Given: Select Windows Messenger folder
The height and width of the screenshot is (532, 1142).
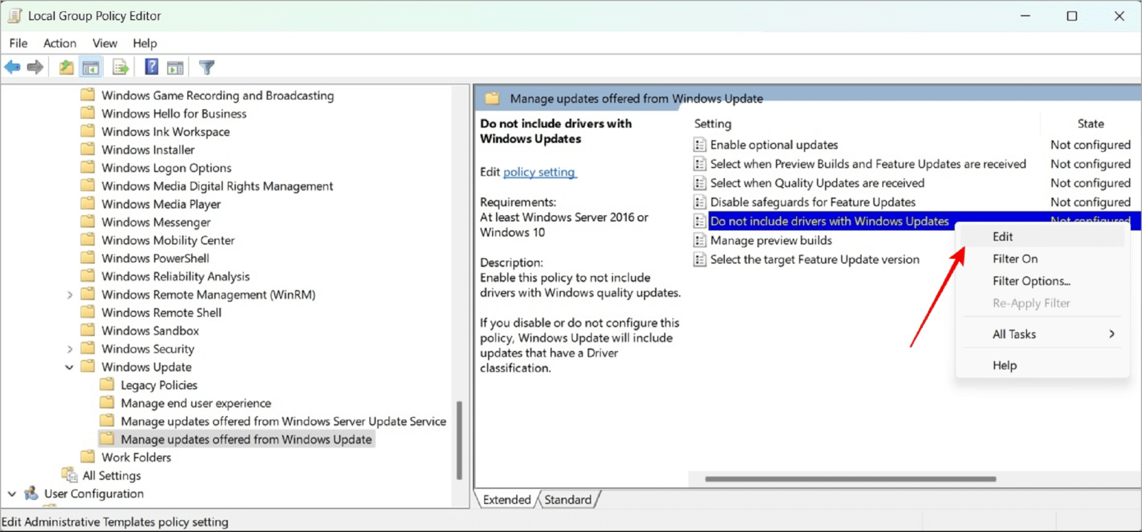Looking at the screenshot, I should [x=156, y=222].
